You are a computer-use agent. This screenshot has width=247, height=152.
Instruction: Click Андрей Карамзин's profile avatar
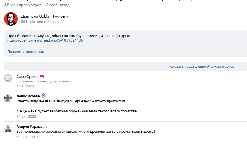coord(8,128)
